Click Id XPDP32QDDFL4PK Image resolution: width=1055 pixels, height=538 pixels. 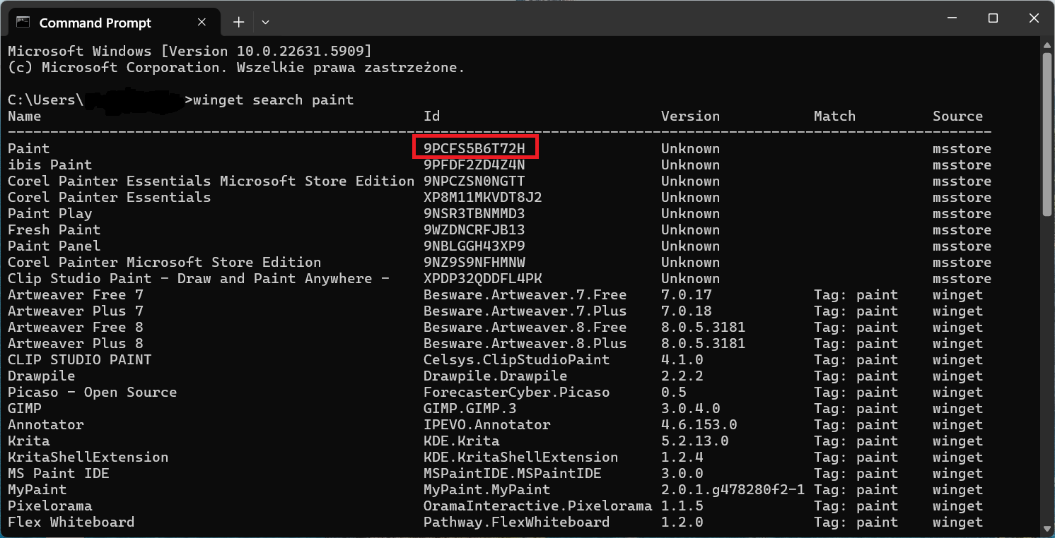(483, 279)
